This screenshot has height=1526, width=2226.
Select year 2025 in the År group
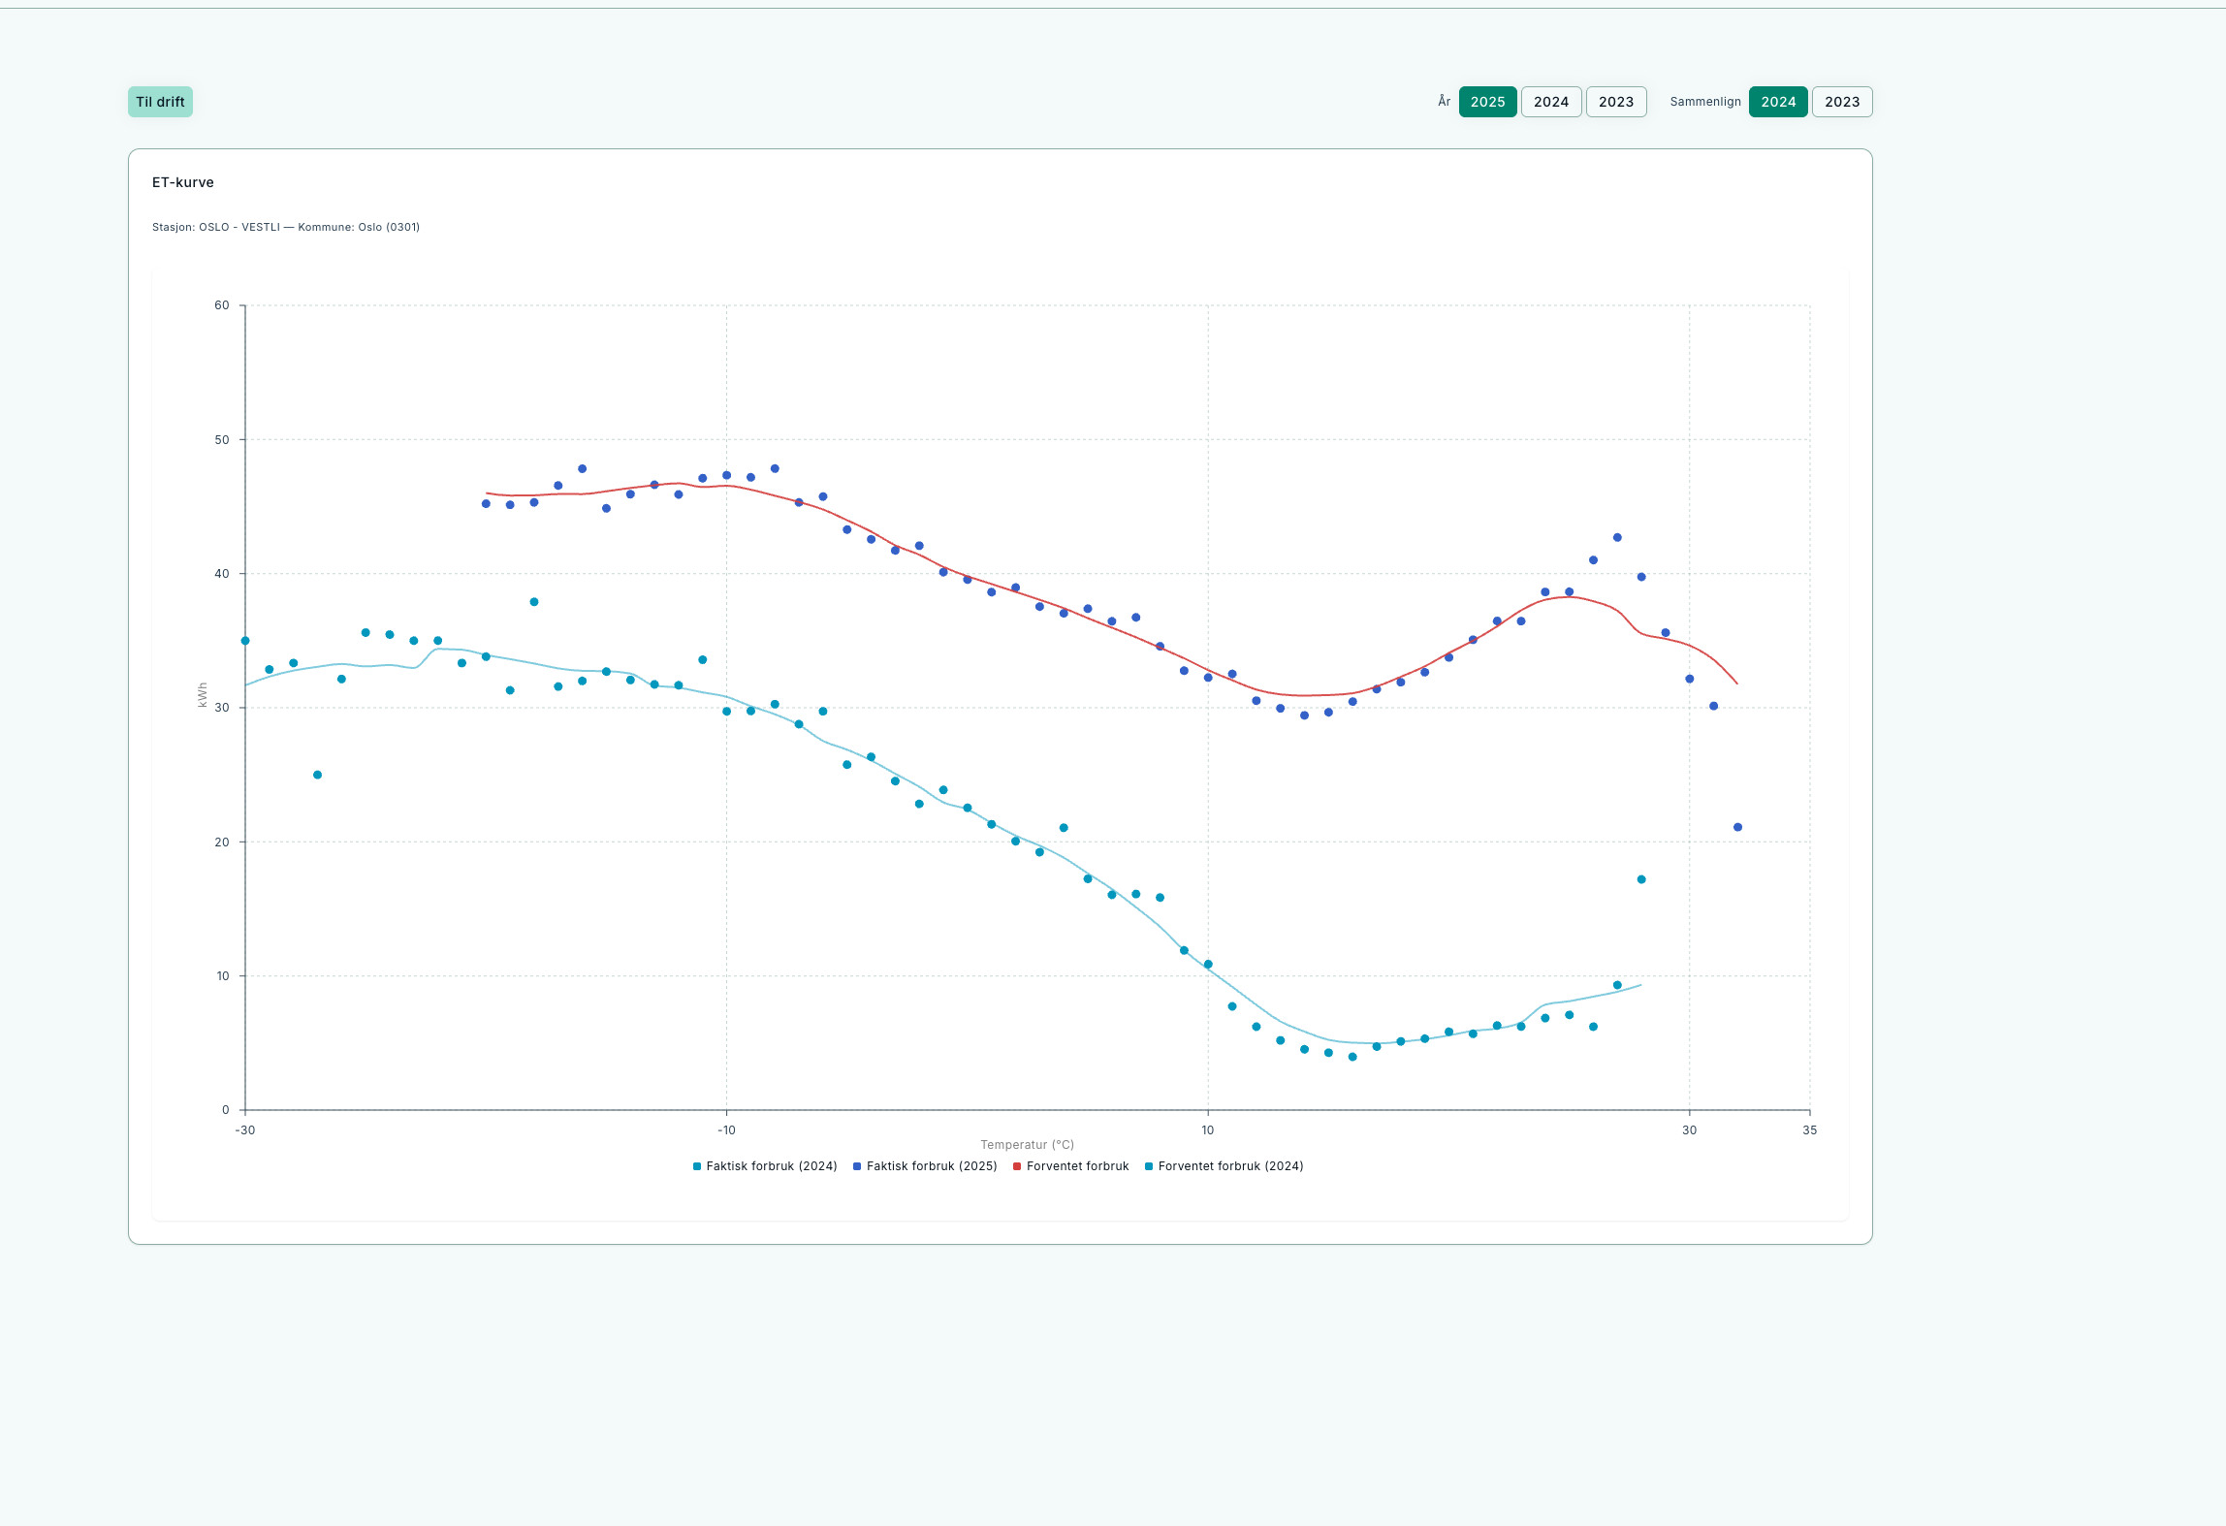pos(1487,102)
